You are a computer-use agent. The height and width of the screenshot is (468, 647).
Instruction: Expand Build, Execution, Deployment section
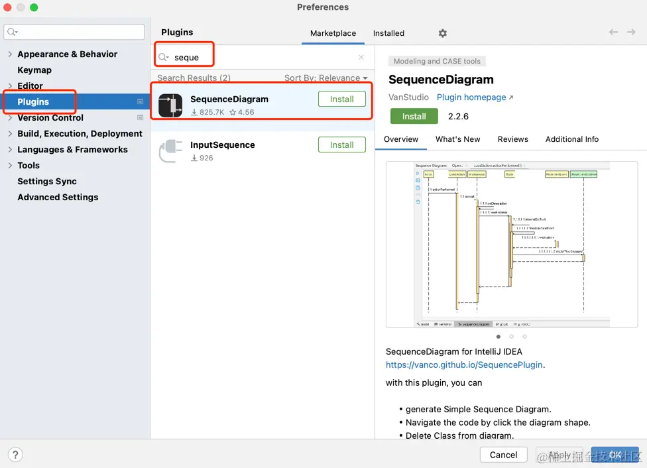[10, 134]
